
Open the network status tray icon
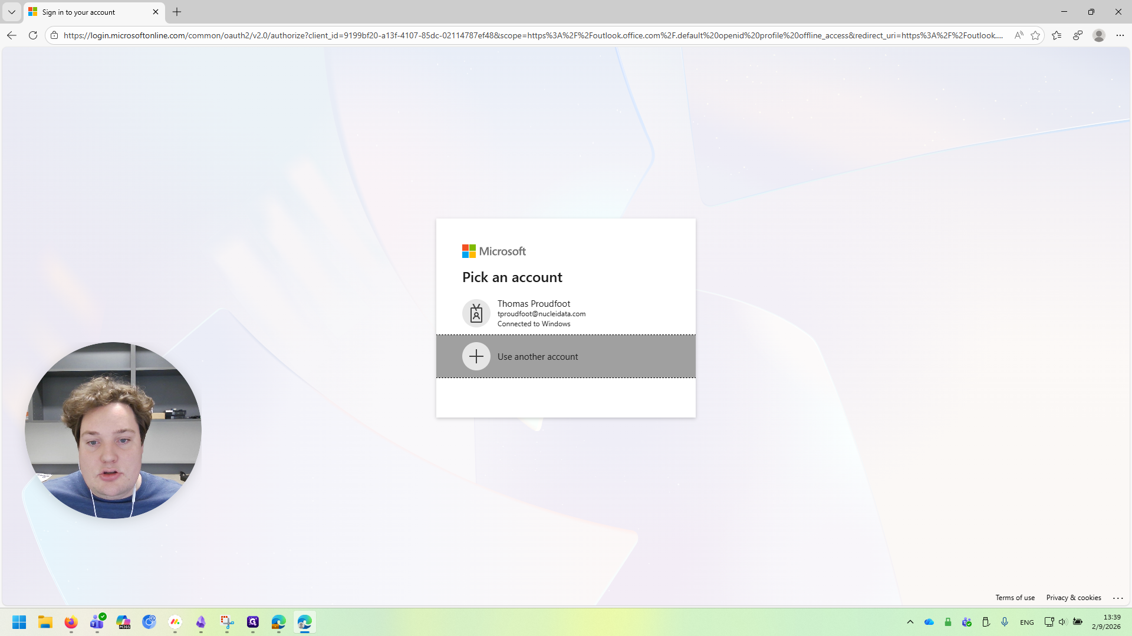1049,622
